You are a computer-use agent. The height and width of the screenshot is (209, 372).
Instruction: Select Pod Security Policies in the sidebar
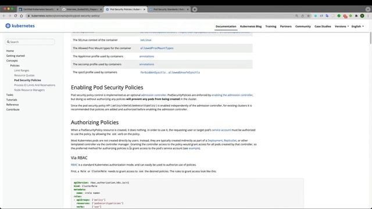[x=27, y=80]
